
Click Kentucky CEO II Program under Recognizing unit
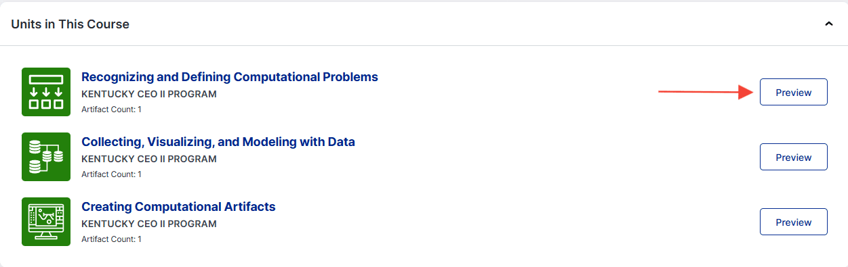(x=149, y=94)
